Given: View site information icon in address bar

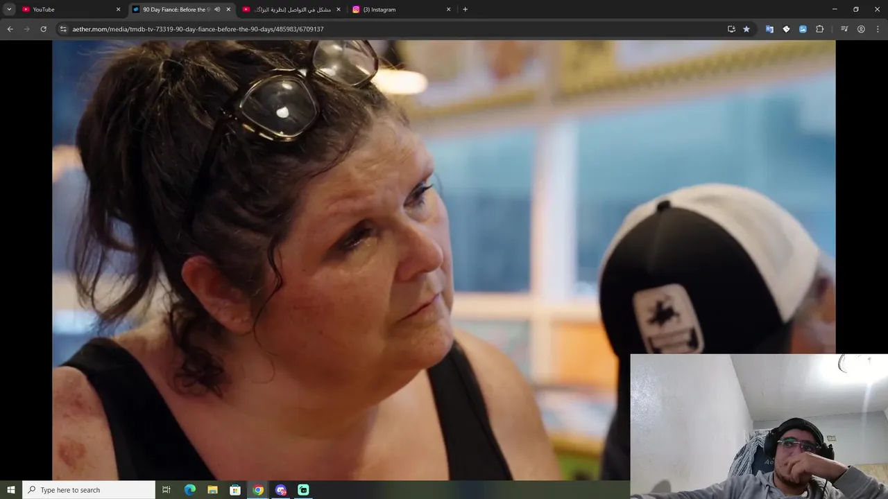Looking at the screenshot, I should [x=63, y=29].
